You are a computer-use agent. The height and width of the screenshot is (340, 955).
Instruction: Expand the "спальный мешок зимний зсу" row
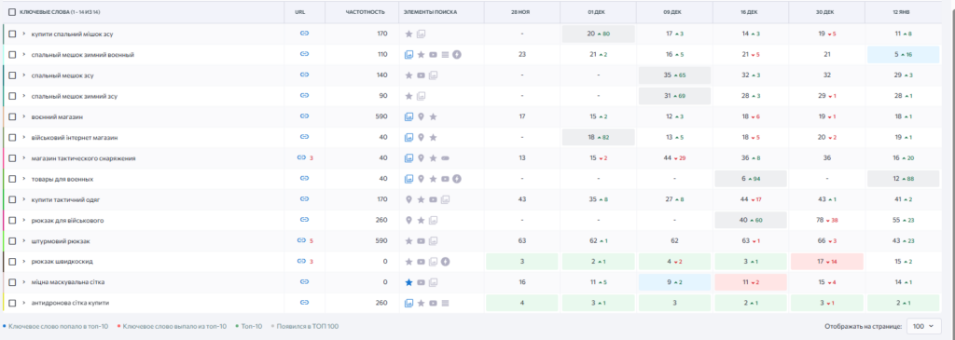tap(23, 96)
